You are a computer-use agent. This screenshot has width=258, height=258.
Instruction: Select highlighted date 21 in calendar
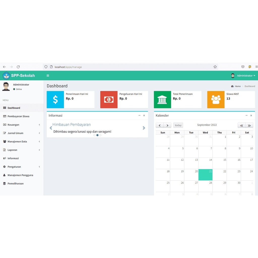click(205, 175)
